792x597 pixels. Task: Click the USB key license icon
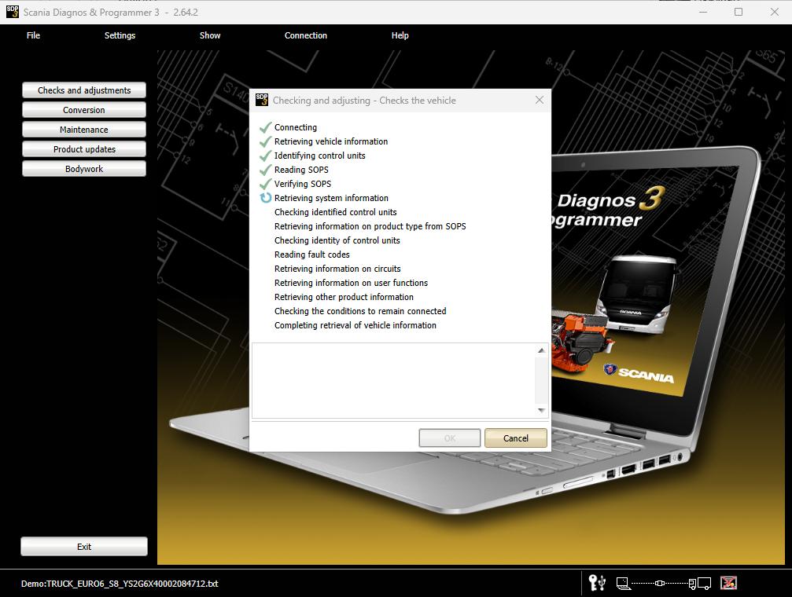click(597, 583)
